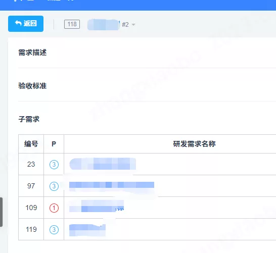Open the blurred requirement link in row 97
This screenshot has width=276, height=253.
coord(112,185)
